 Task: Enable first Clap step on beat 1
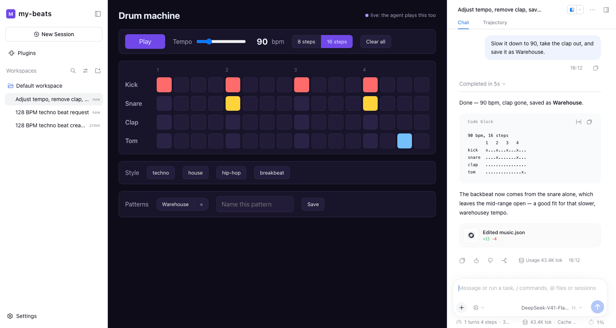[164, 122]
